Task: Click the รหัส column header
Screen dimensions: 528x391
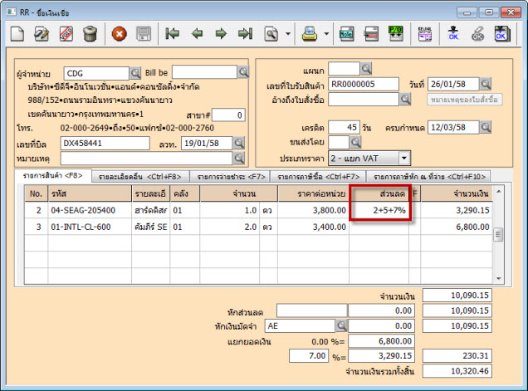Action: 90,193
